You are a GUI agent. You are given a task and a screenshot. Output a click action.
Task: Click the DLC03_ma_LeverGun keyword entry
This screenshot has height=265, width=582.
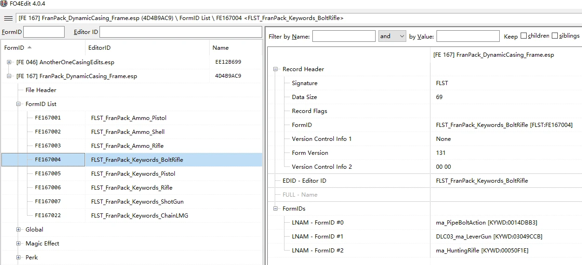(x=489, y=236)
